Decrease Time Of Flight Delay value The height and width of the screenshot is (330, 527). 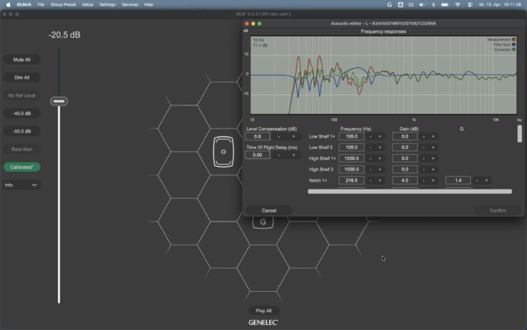tap(279, 155)
